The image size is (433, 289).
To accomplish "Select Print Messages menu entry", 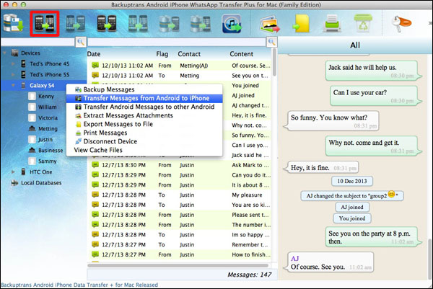I will (x=144, y=133).
